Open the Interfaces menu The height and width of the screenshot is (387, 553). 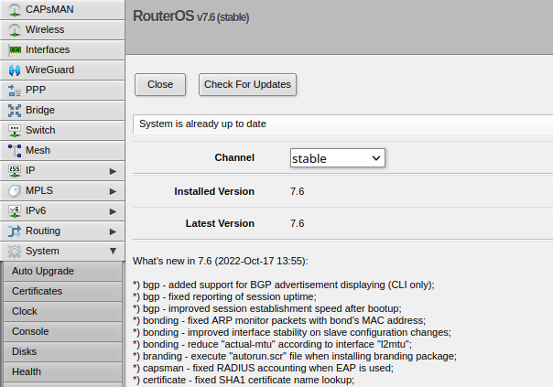pos(62,49)
